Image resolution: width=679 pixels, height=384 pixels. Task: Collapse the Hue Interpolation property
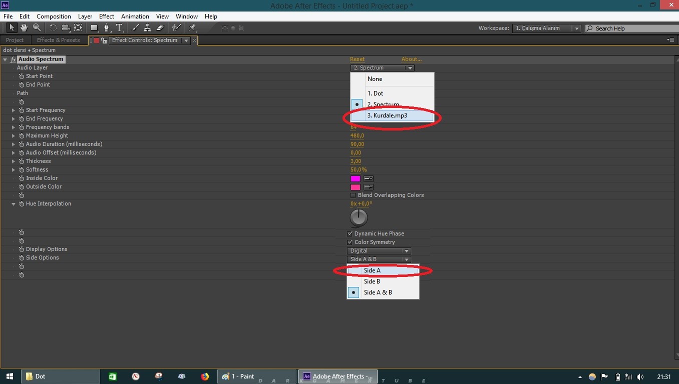(x=14, y=204)
